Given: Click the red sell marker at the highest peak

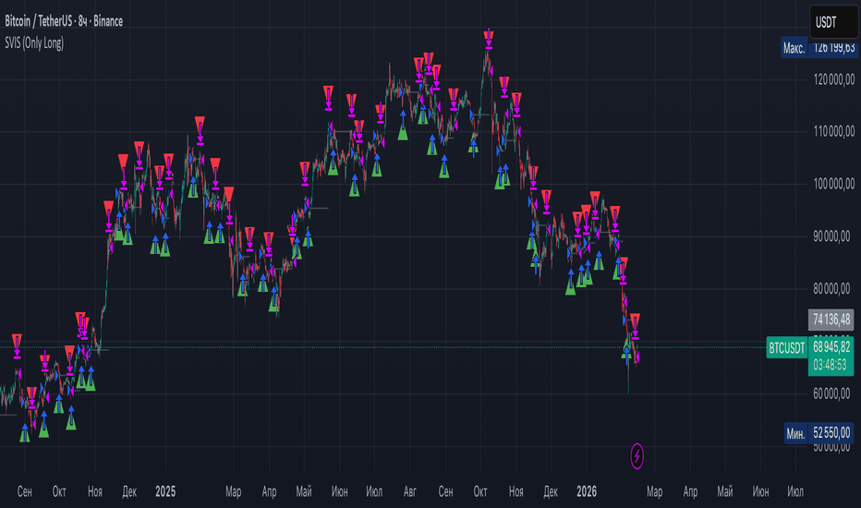Looking at the screenshot, I should click(488, 37).
